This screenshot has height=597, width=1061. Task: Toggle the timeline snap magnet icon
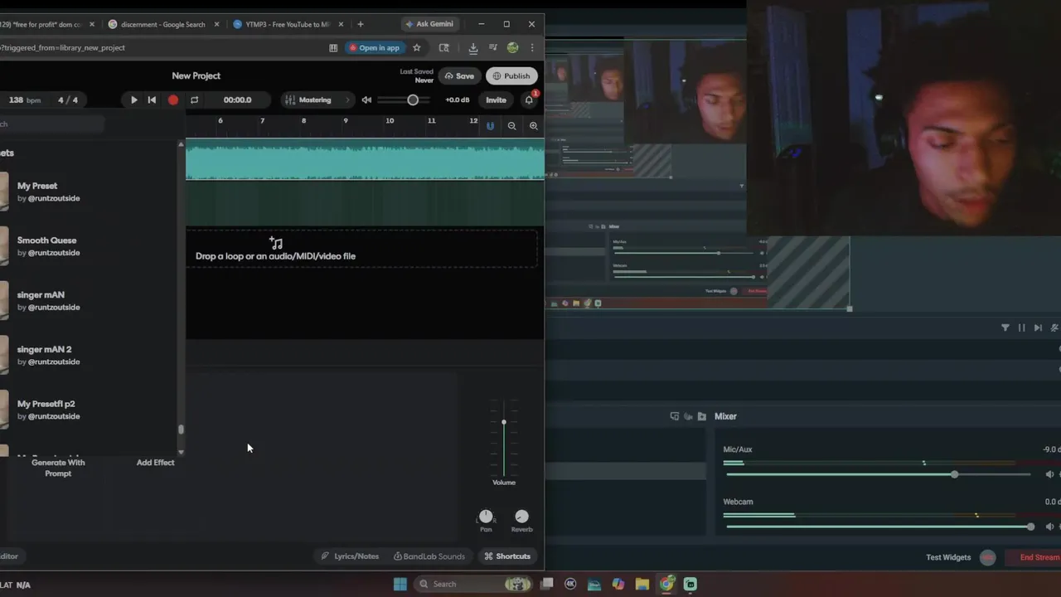coord(490,126)
